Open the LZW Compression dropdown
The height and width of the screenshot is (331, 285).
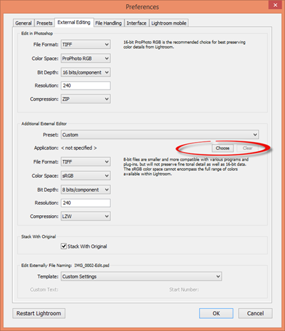click(x=85, y=217)
